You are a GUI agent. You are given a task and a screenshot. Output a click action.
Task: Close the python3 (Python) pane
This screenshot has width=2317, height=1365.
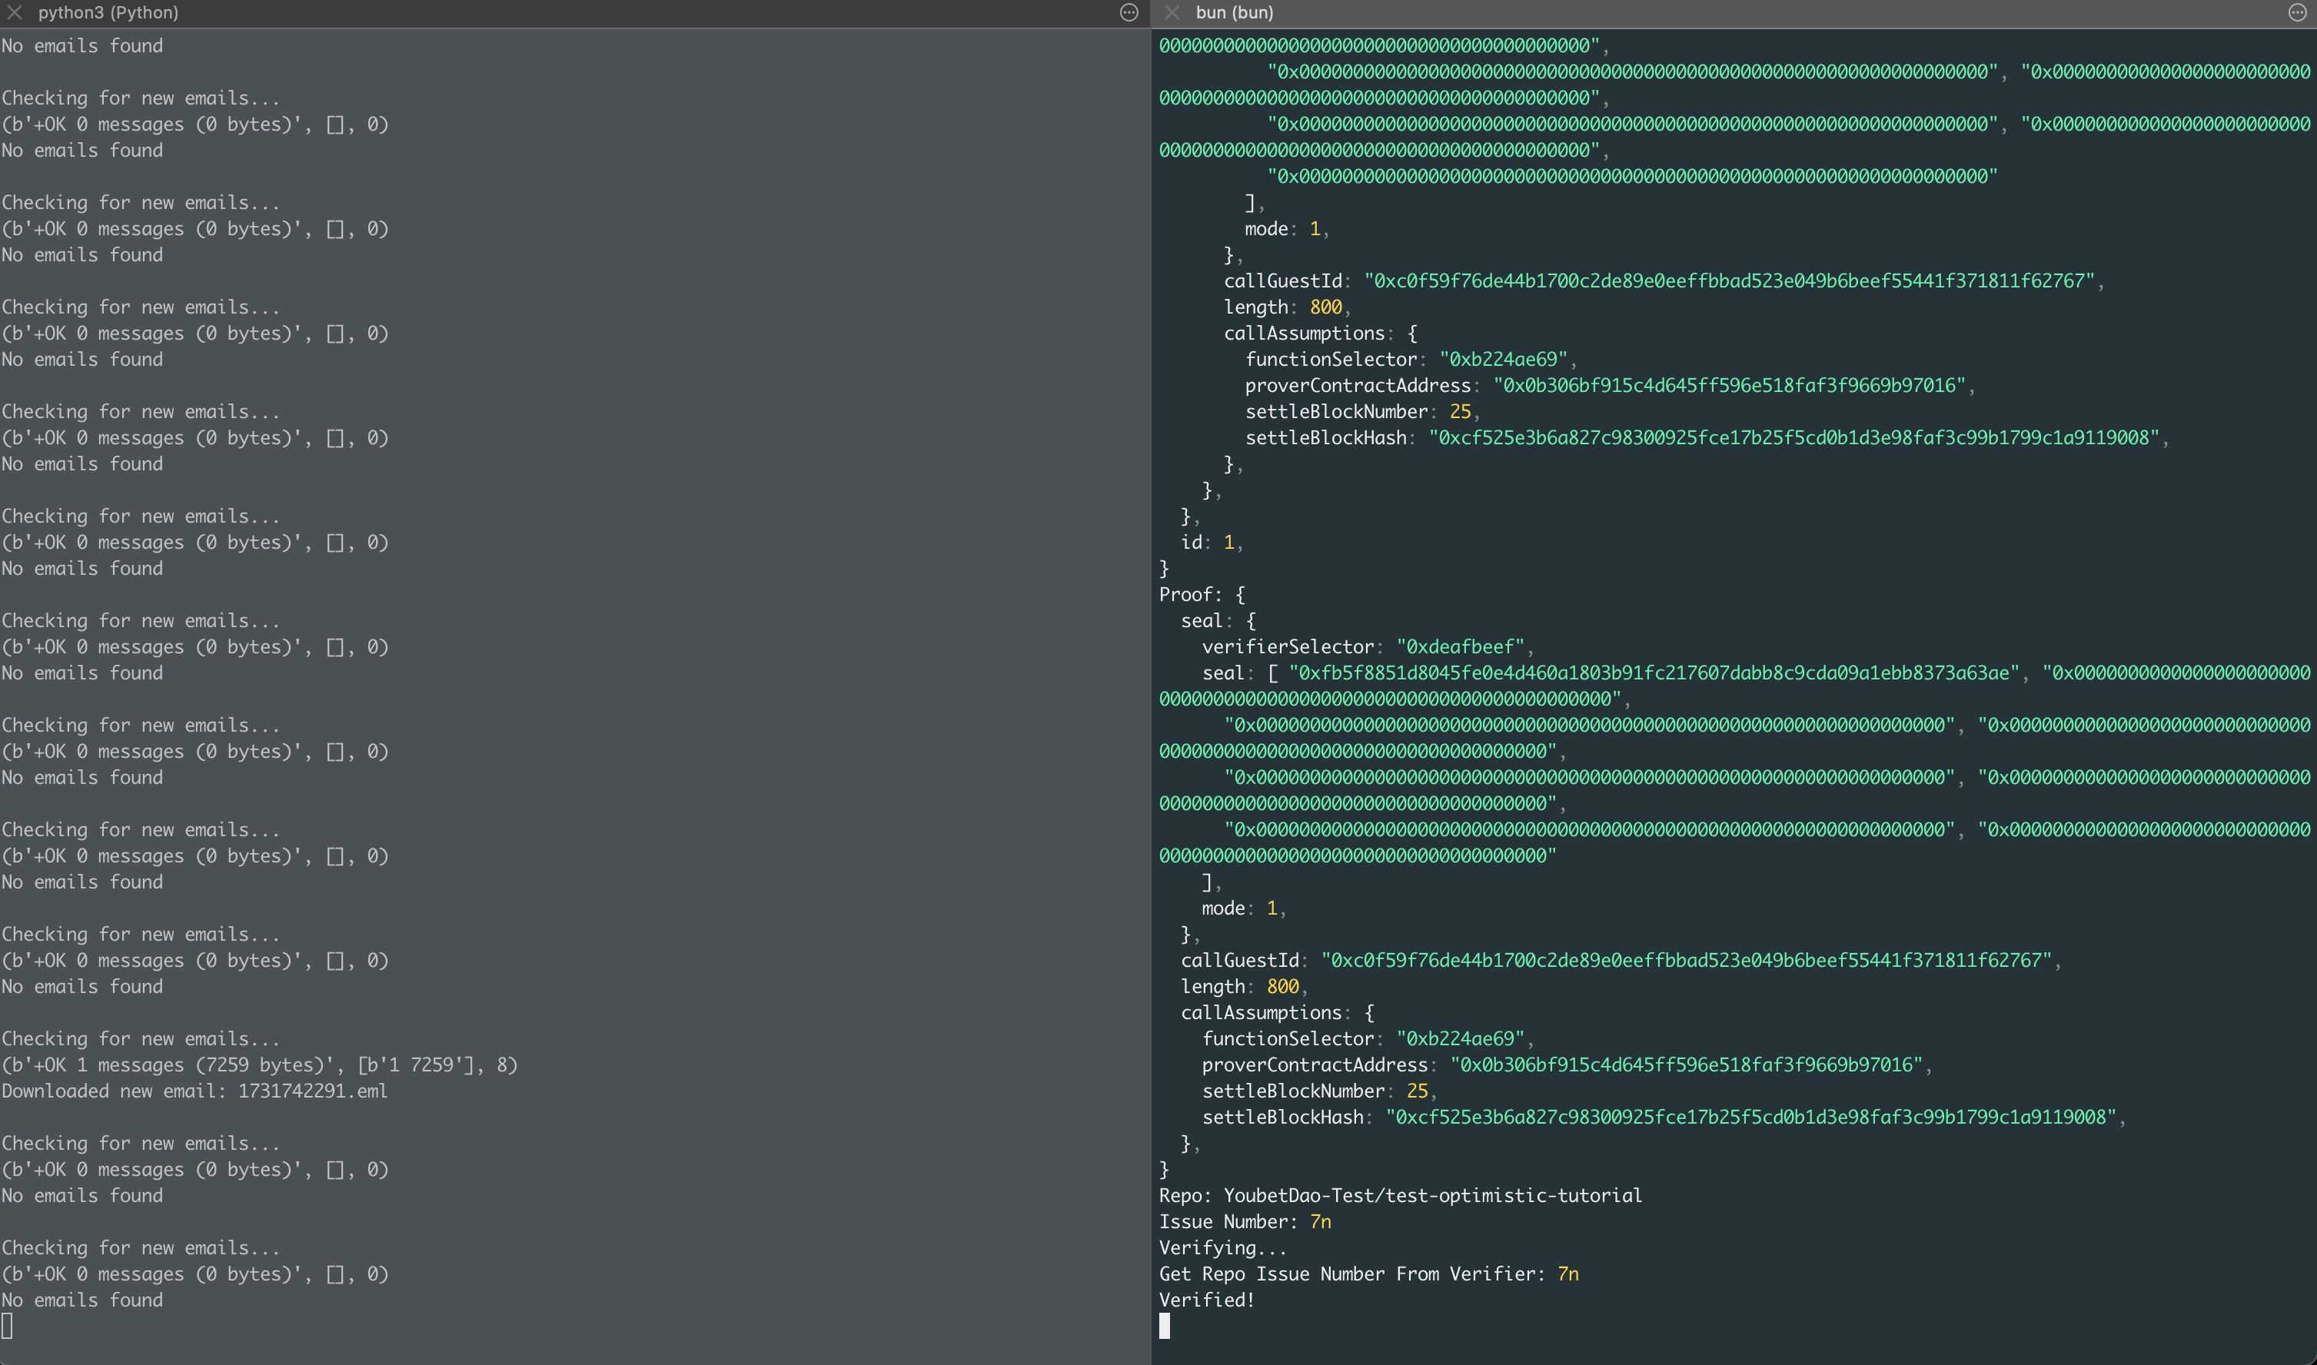(x=14, y=13)
